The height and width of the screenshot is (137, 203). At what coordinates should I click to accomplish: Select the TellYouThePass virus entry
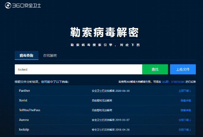click(30, 110)
